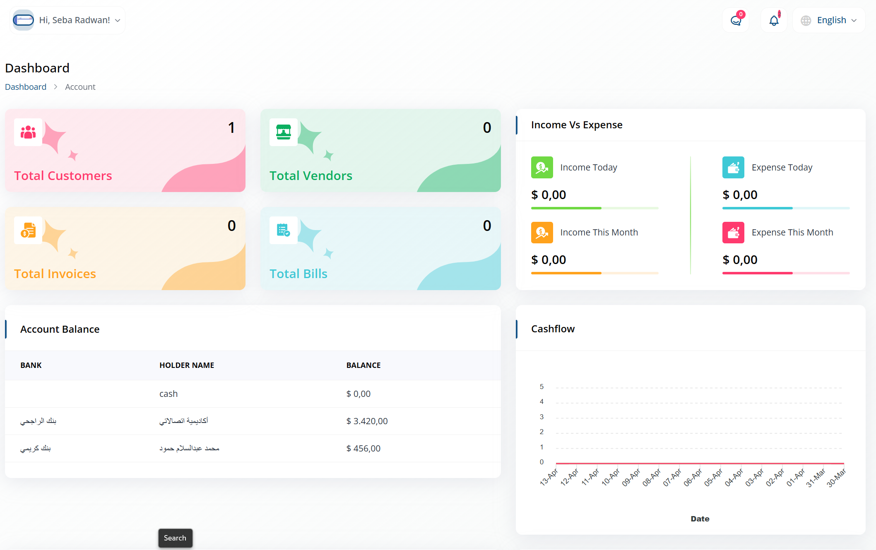The image size is (876, 550).
Task: Click the Total Bills checklist icon
Action: click(284, 231)
